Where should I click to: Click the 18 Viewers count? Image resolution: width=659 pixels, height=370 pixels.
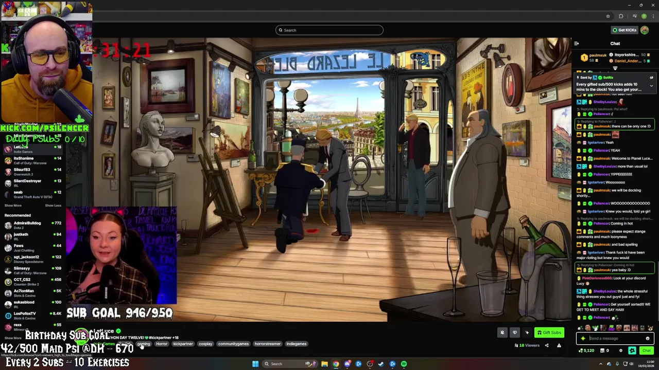(527, 345)
